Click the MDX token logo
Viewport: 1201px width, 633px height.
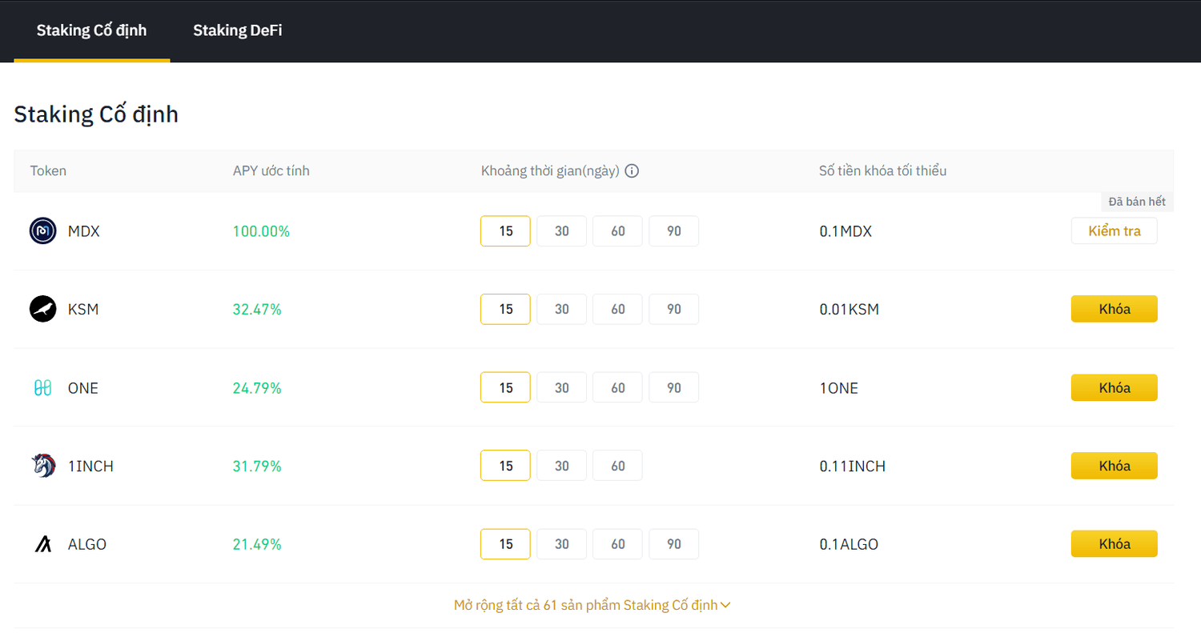click(x=43, y=231)
